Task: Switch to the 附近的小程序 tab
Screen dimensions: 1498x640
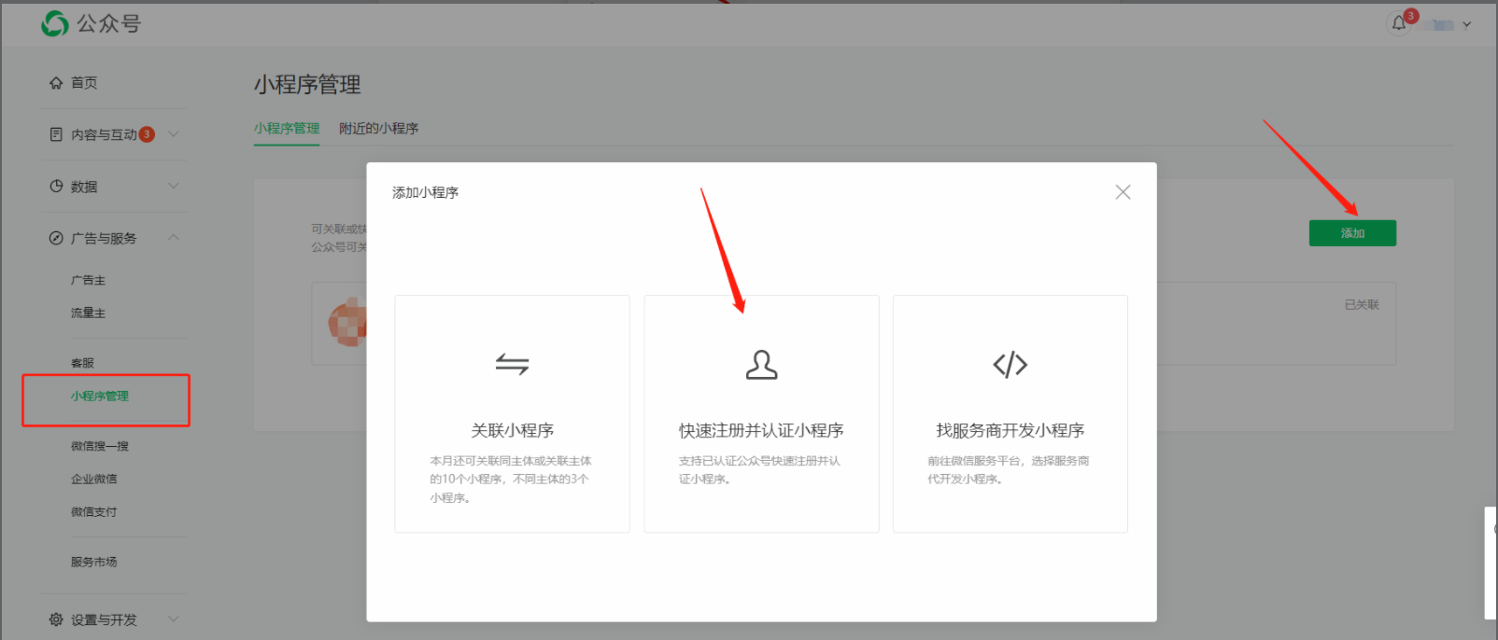Action: (x=378, y=129)
